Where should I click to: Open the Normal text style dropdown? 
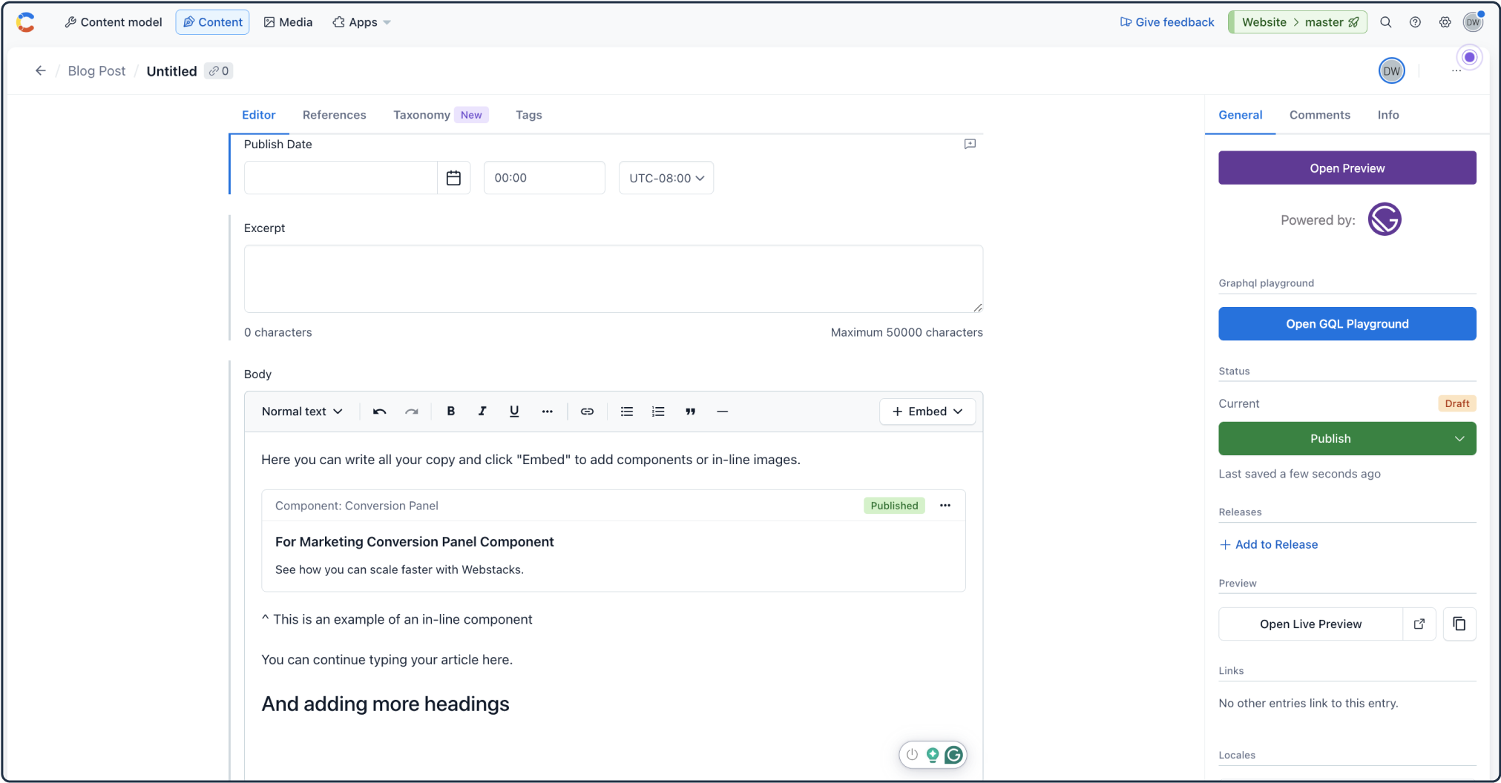tap(300, 412)
